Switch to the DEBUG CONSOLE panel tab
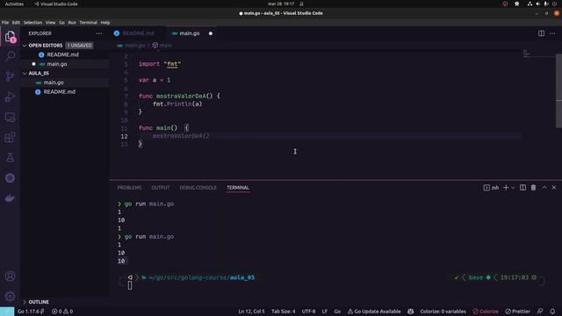Screen dimensions: 562x316 tap(198, 187)
